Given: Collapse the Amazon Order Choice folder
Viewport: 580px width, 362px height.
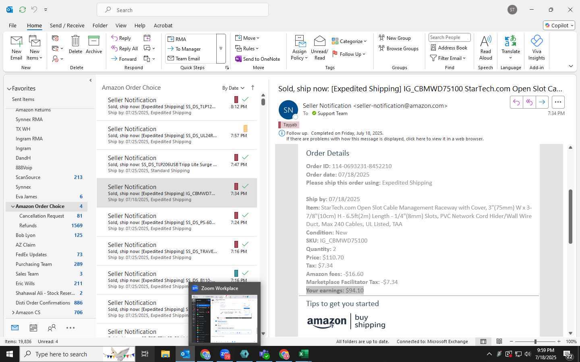Looking at the screenshot, I should [13, 206].
